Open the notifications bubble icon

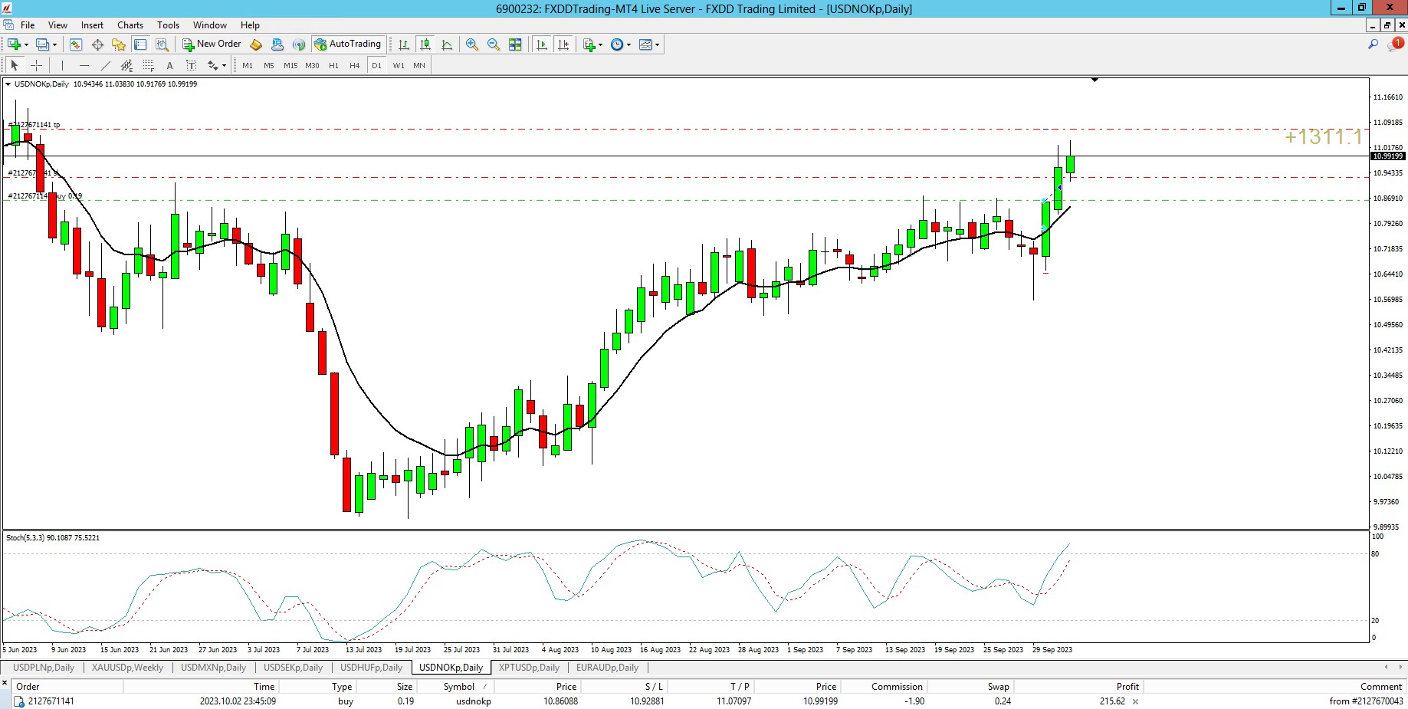pyautogui.click(x=1395, y=44)
